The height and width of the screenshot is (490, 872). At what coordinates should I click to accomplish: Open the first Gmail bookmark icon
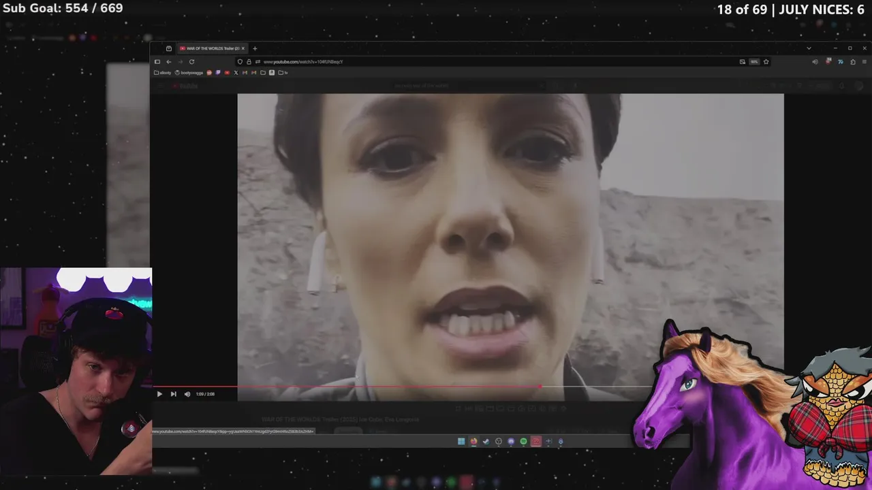(x=245, y=73)
